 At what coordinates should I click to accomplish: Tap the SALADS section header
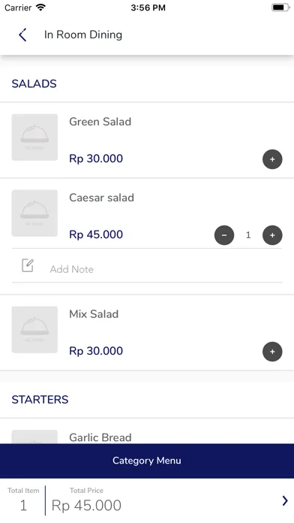coord(34,83)
